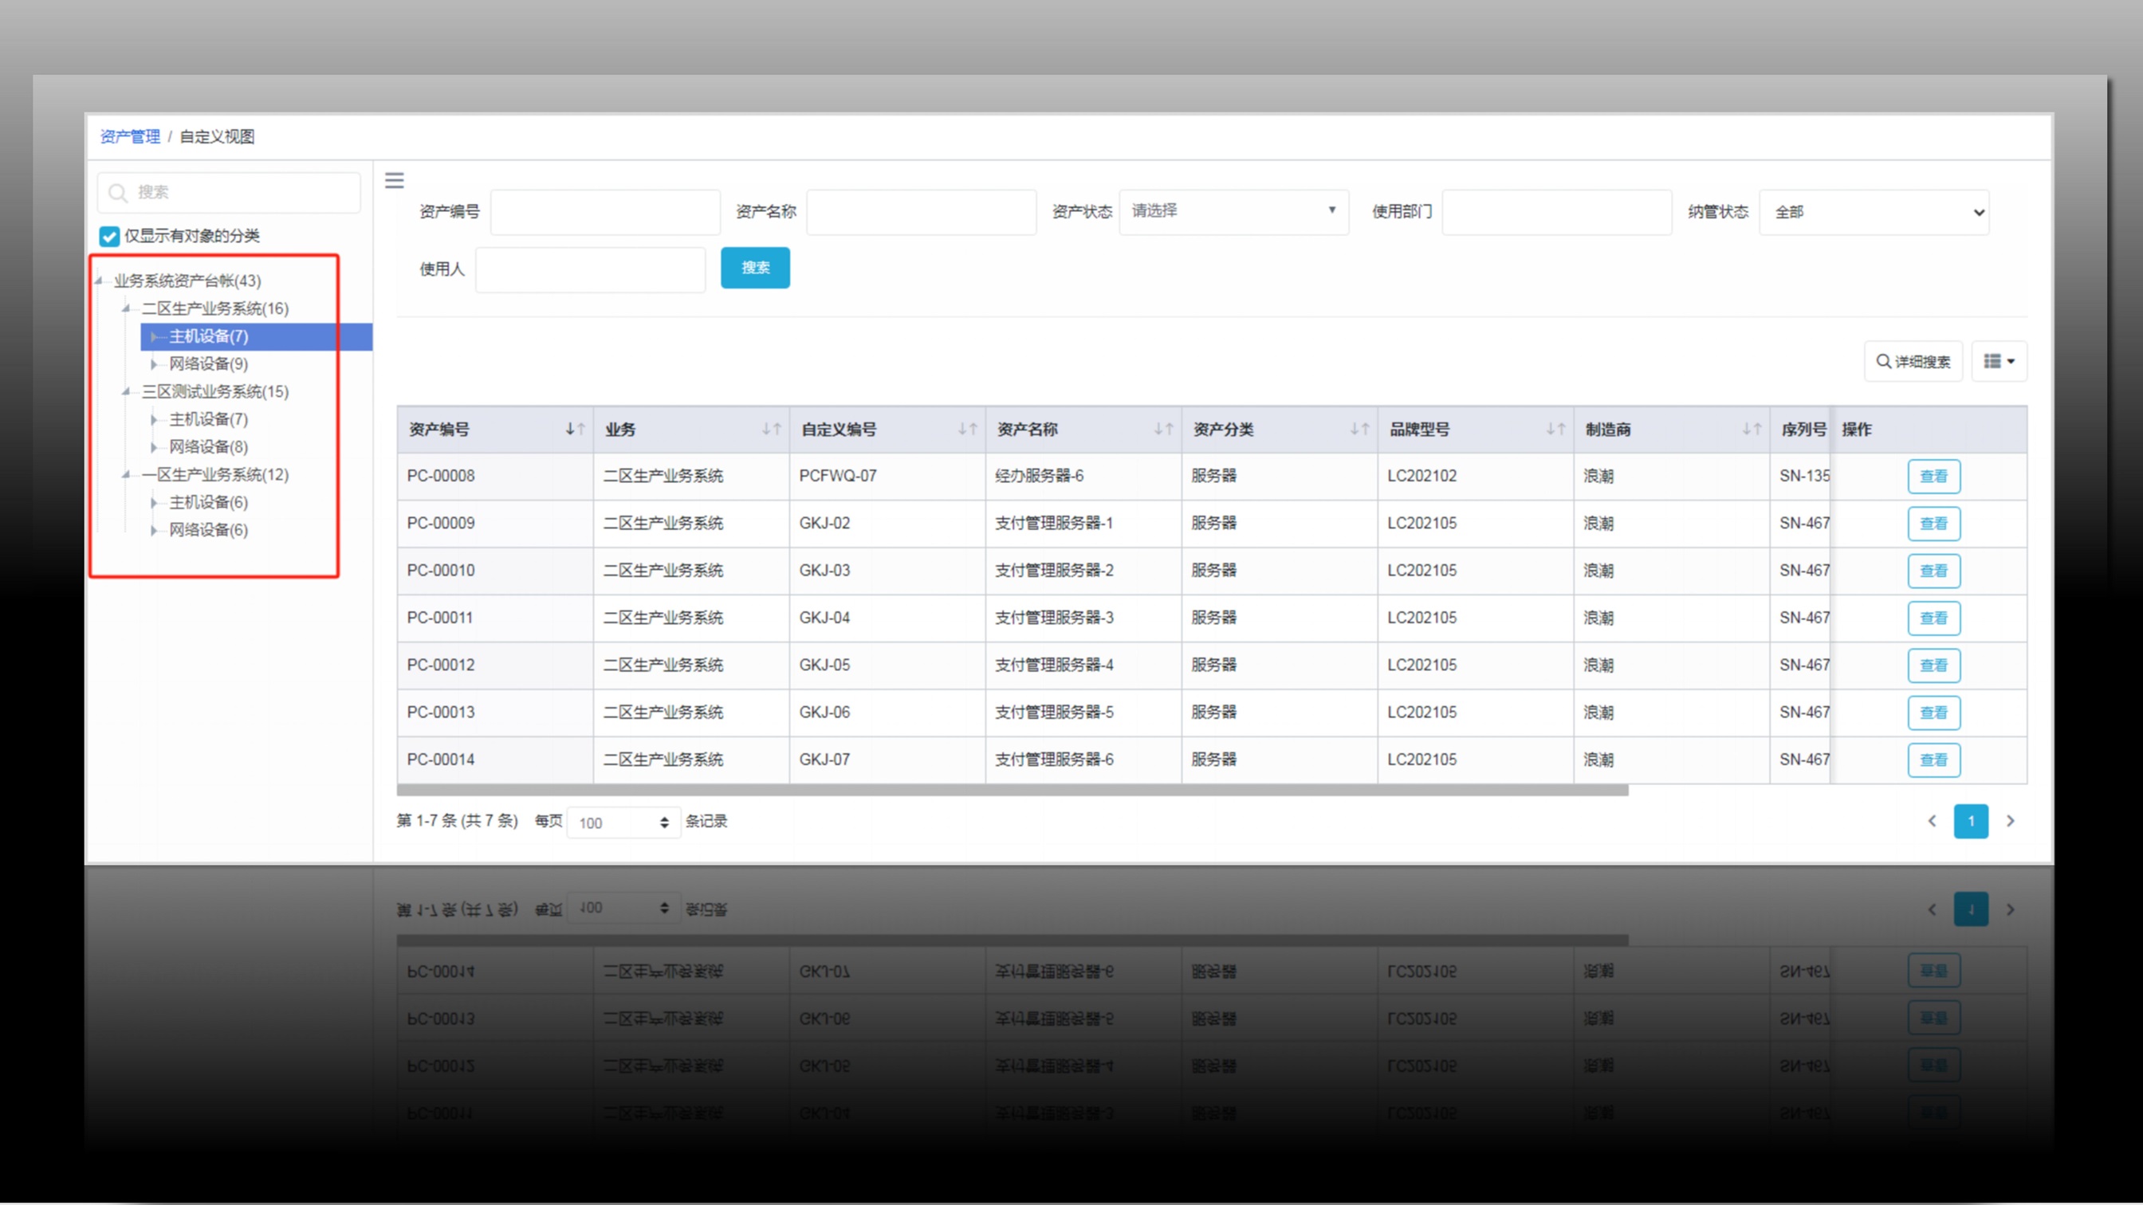2143x1205 pixels.
Task: Expand 网络设备(9) under 二区生产业务系统
Action: [154, 364]
